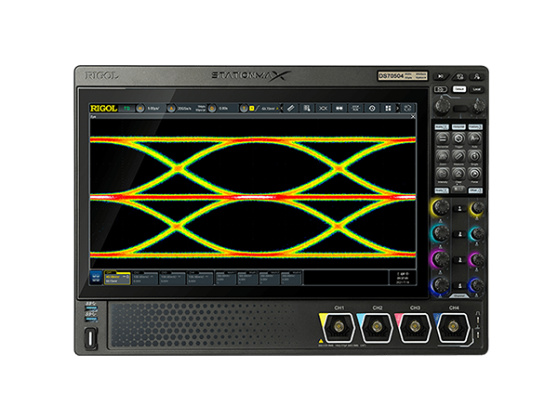This screenshot has width=558, height=418.
Task: Tap the ruler measurement icon in toolbar
Action: [289, 109]
